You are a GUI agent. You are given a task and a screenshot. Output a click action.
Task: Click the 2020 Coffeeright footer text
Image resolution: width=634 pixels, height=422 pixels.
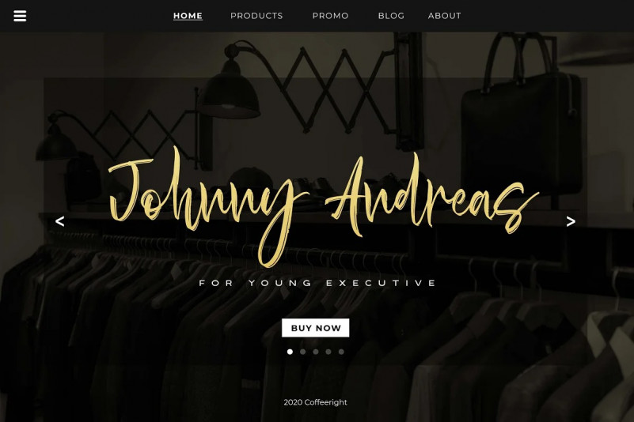315,402
